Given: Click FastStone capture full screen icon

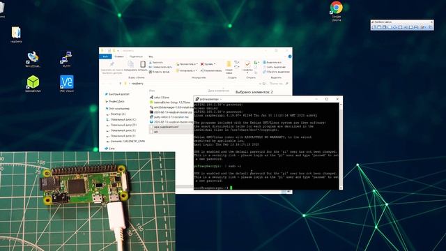Looking at the screenshot, I should tap(400, 27).
